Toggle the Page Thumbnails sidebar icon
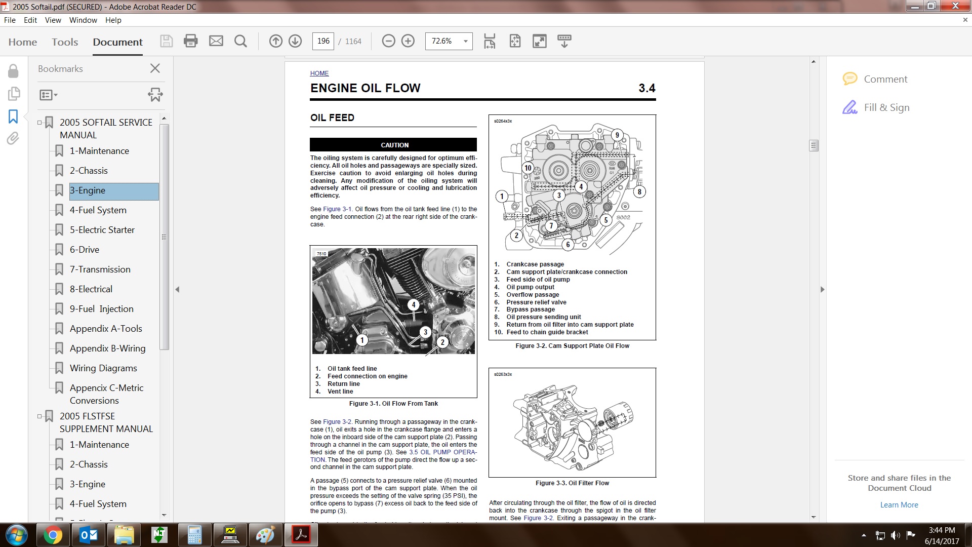Image resolution: width=972 pixels, height=547 pixels. click(x=14, y=94)
